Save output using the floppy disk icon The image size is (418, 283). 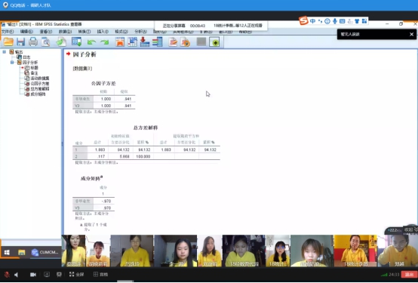point(20,42)
